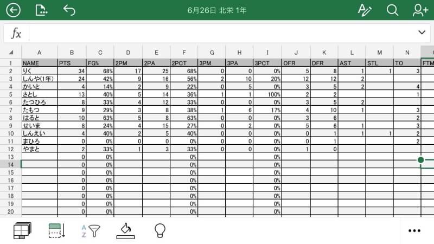
Task: Open the sort and filter icon
Action: 91,231
